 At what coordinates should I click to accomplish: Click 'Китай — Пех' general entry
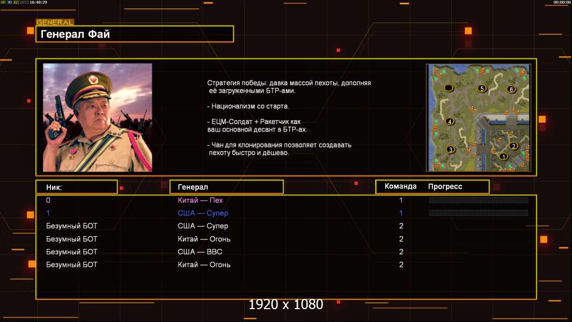[200, 200]
